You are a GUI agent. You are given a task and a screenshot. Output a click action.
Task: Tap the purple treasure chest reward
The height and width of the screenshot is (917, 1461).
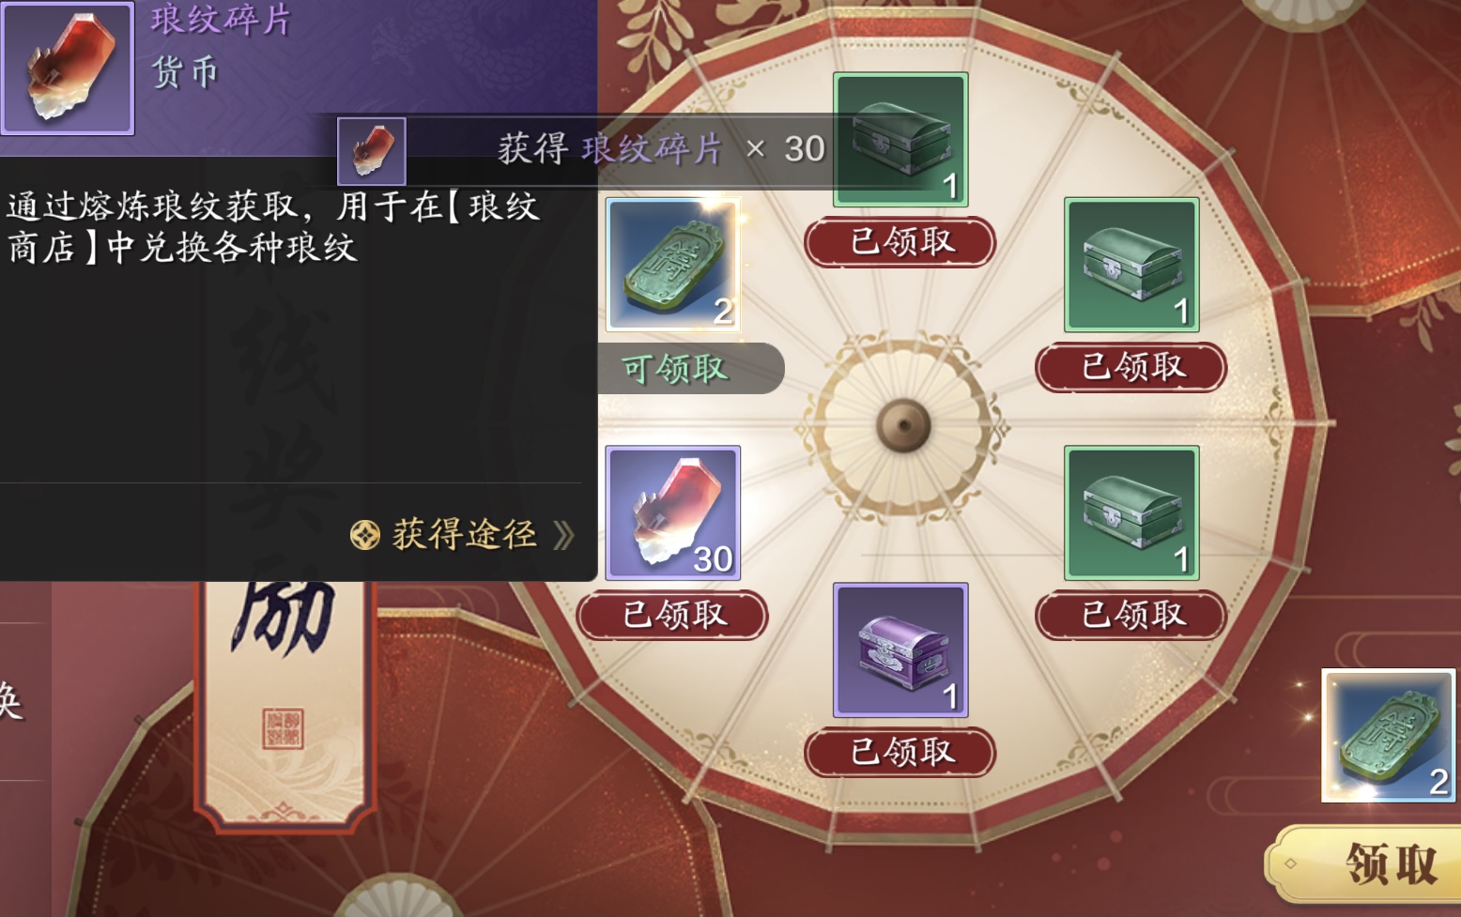point(900,650)
